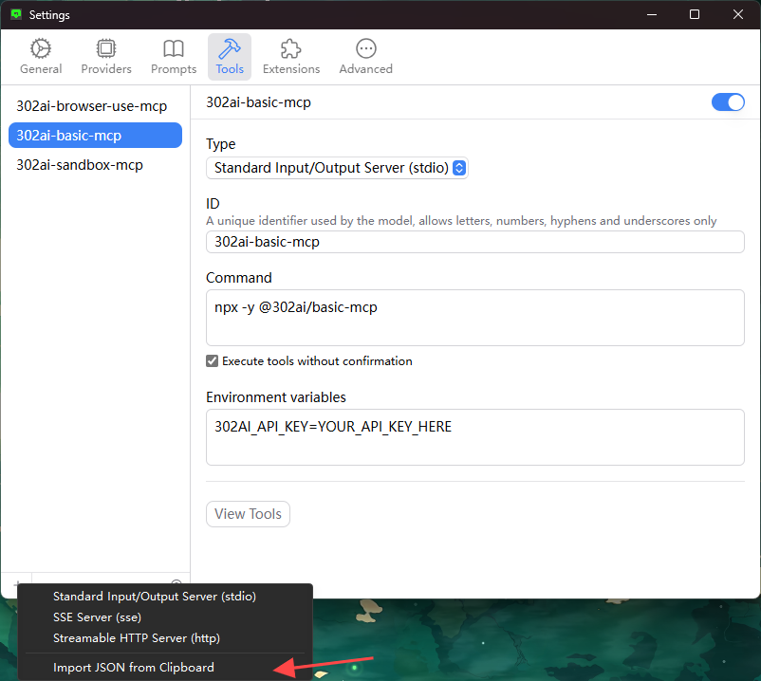The image size is (761, 681).
Task: Maximize the Settings window
Action: point(695,14)
